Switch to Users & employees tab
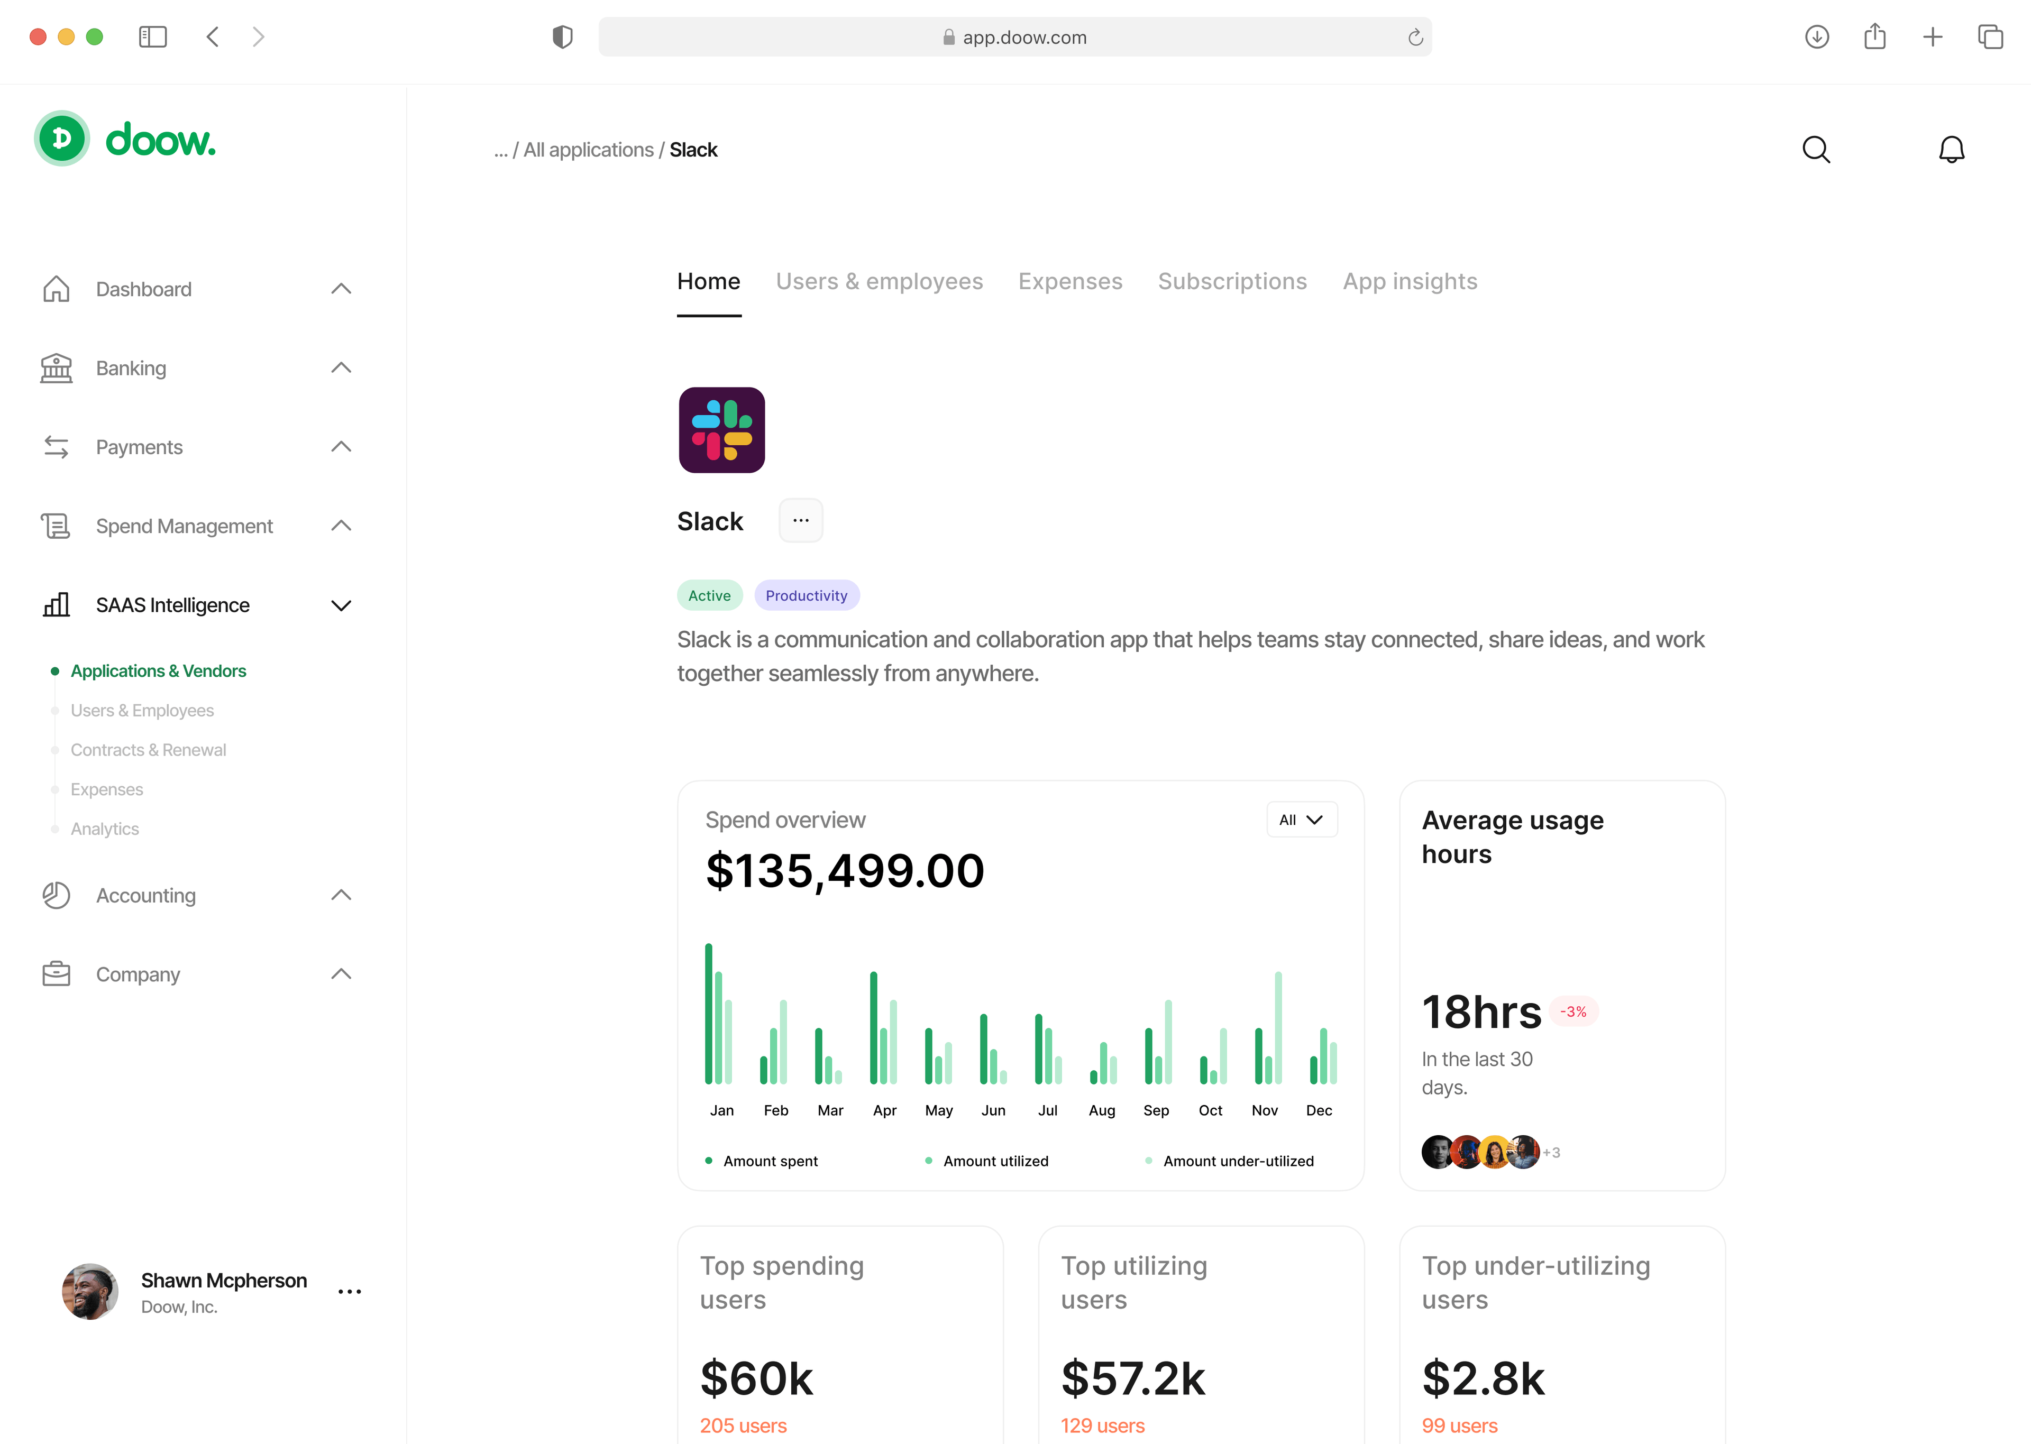Viewport: 2031px width, 1444px height. click(x=880, y=281)
